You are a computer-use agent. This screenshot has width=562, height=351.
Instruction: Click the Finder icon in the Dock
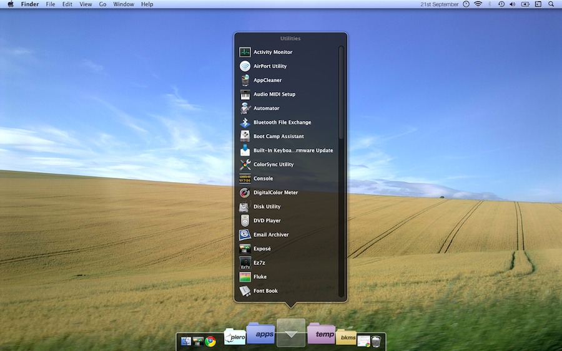(x=185, y=342)
